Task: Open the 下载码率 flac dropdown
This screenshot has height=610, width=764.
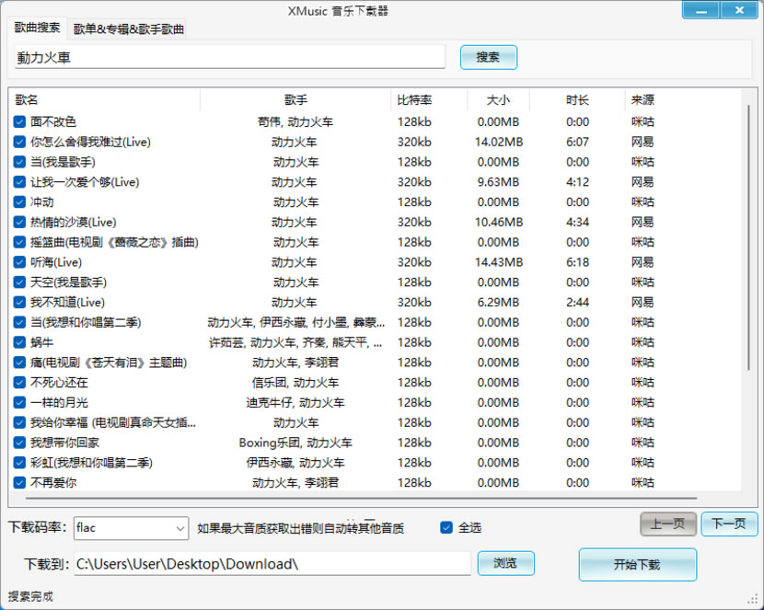Action: 131,527
